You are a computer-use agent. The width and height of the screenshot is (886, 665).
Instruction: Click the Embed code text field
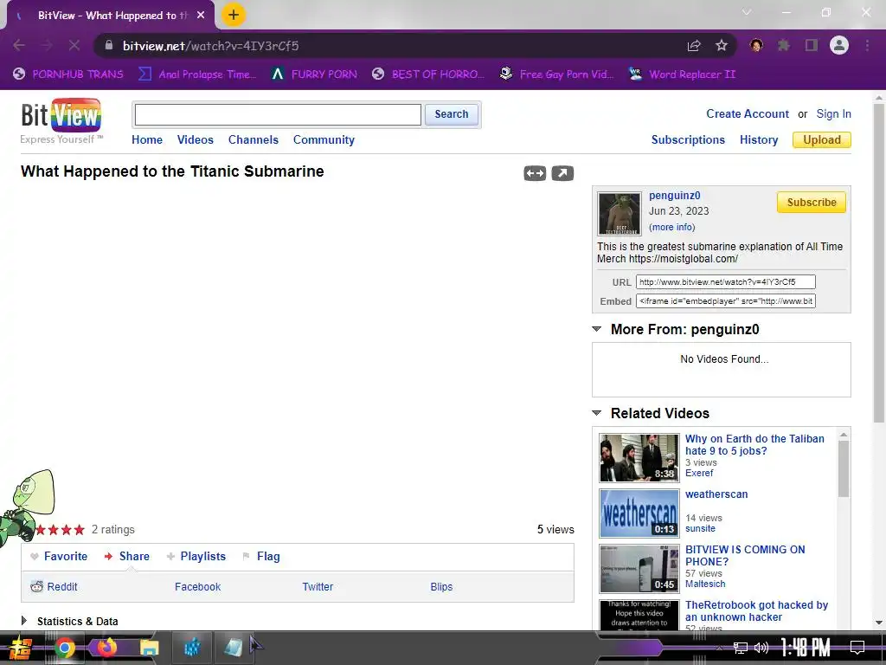click(726, 300)
